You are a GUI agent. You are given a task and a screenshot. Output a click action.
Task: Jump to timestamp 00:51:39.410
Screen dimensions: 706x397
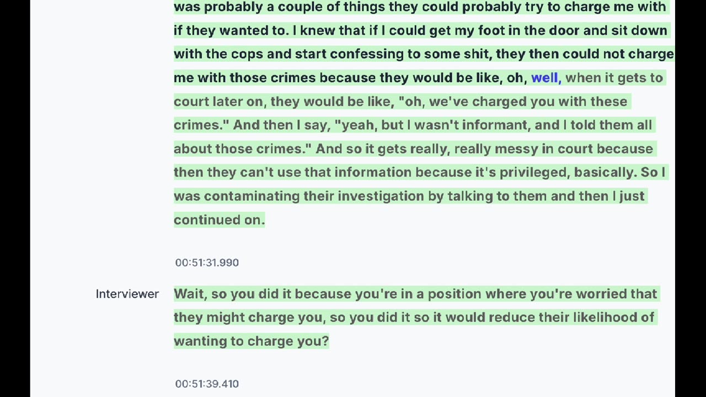(x=207, y=384)
